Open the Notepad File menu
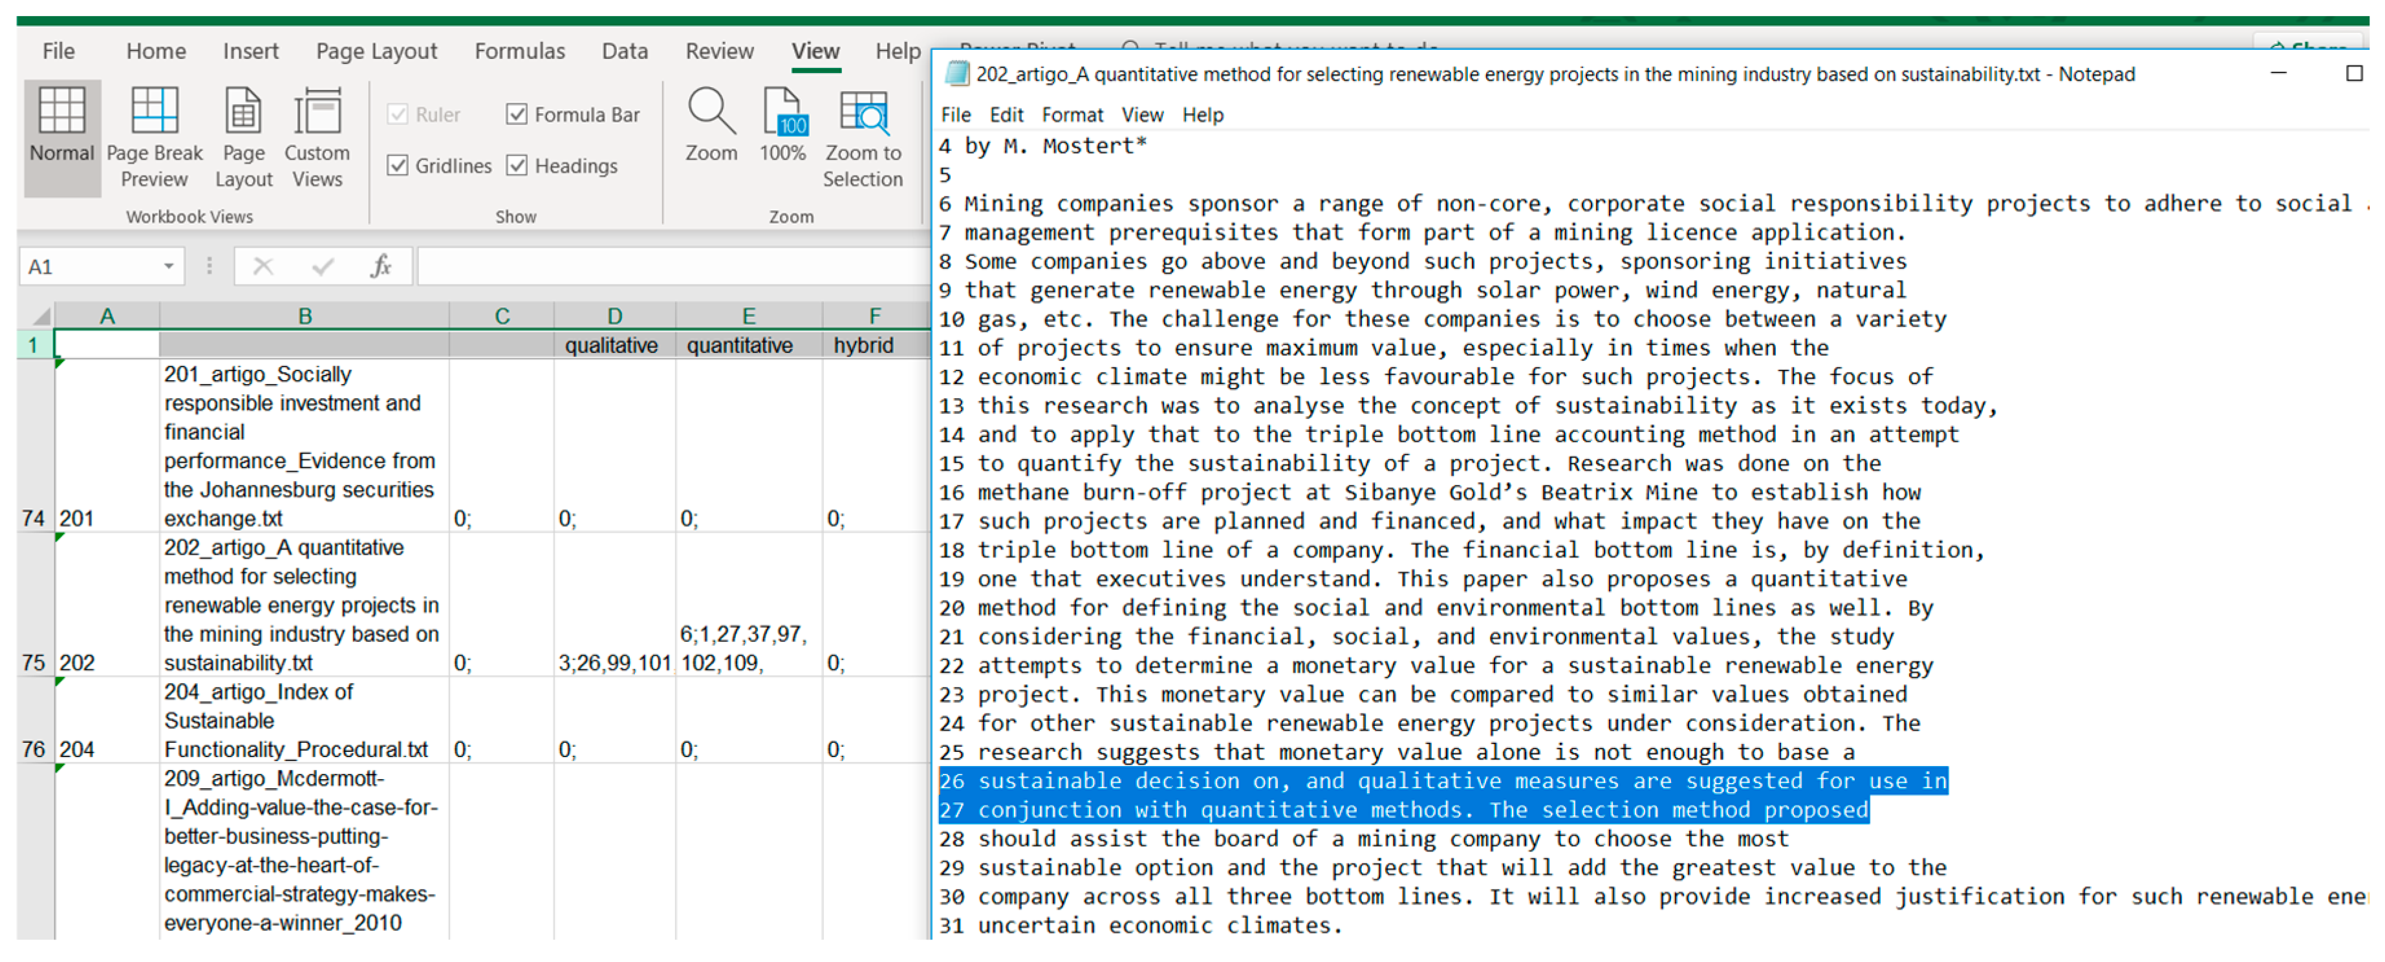Screen dimensions: 2385x962 click(x=955, y=115)
